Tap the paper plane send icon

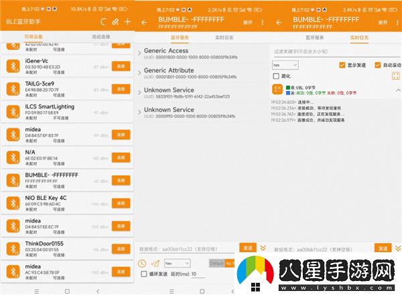(155, 264)
